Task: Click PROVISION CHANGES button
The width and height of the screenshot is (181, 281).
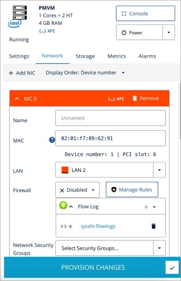Action: pyautogui.click(x=93, y=267)
